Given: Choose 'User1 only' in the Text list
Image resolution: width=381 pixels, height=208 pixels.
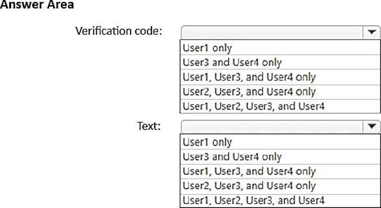Looking at the screenshot, I should click(280, 142).
